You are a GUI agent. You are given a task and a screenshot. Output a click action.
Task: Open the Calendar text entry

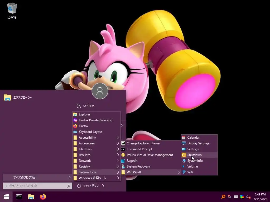tap(194, 137)
